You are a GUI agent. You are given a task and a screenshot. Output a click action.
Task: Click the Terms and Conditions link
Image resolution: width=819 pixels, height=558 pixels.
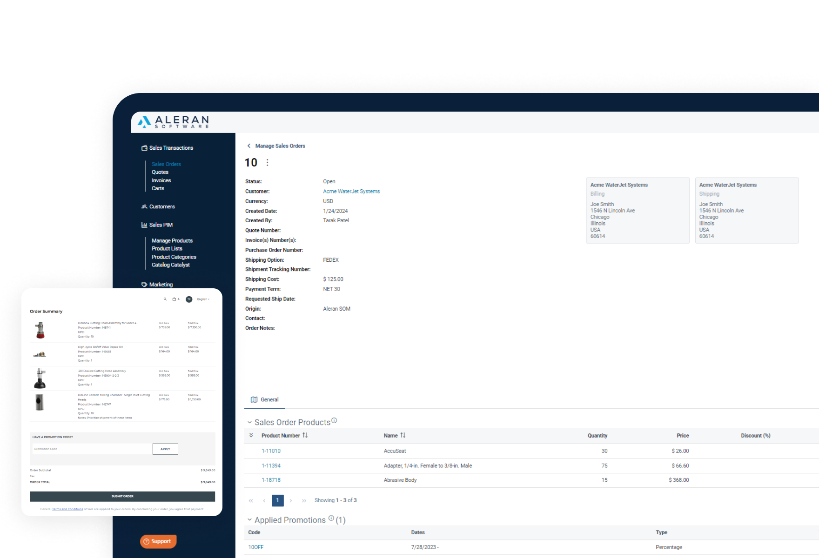coord(67,509)
